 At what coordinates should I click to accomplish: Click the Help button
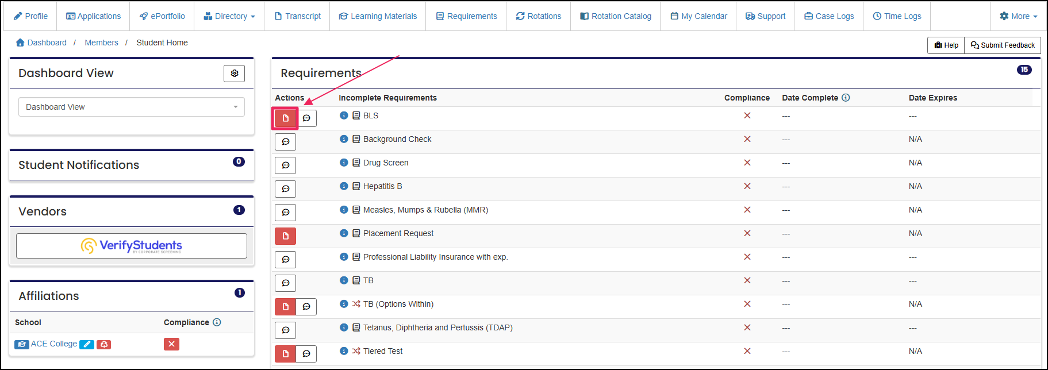(x=946, y=45)
